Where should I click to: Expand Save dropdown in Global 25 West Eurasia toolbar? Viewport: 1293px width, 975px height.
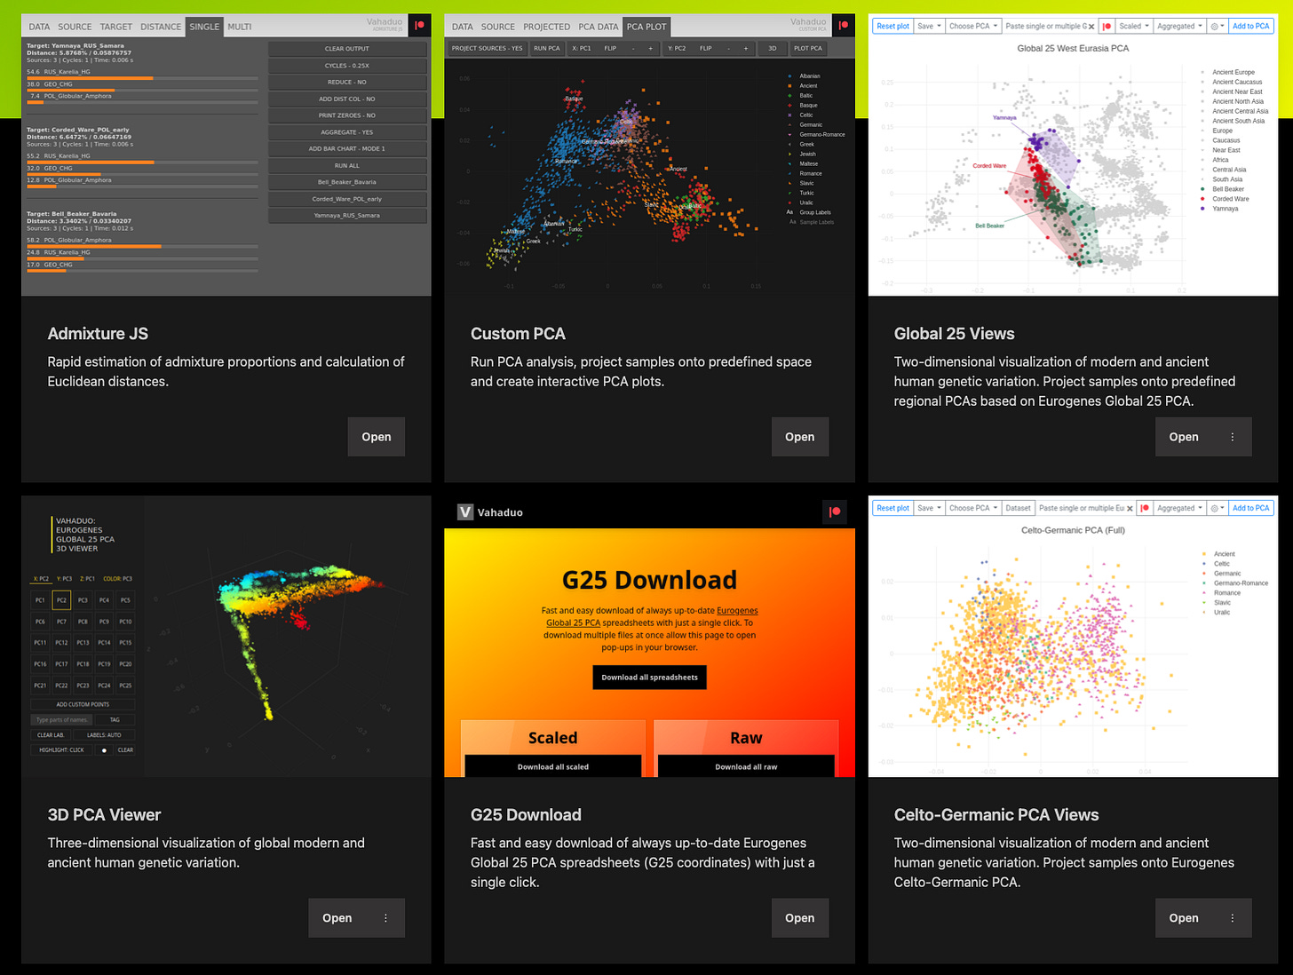929,27
